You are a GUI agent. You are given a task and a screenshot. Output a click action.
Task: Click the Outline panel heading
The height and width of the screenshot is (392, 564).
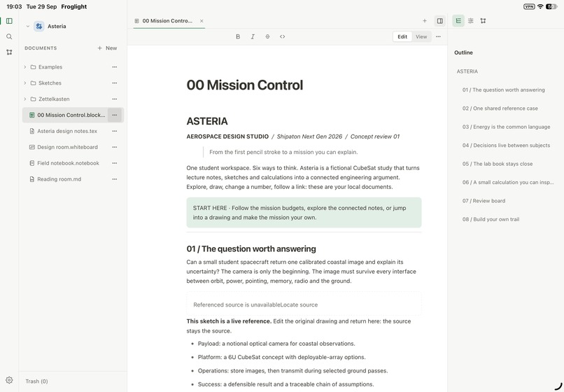pyautogui.click(x=463, y=52)
